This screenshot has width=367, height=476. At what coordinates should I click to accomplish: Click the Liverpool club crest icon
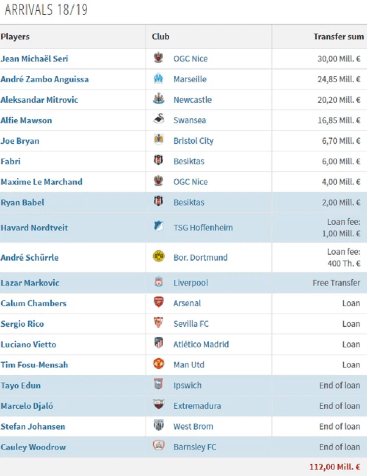click(158, 282)
